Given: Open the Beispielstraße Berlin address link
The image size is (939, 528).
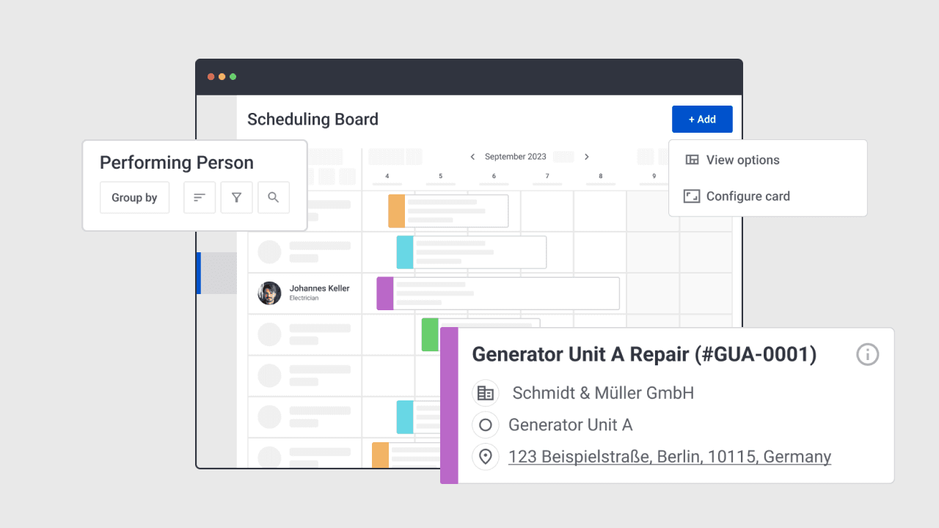Looking at the screenshot, I should click(x=670, y=456).
